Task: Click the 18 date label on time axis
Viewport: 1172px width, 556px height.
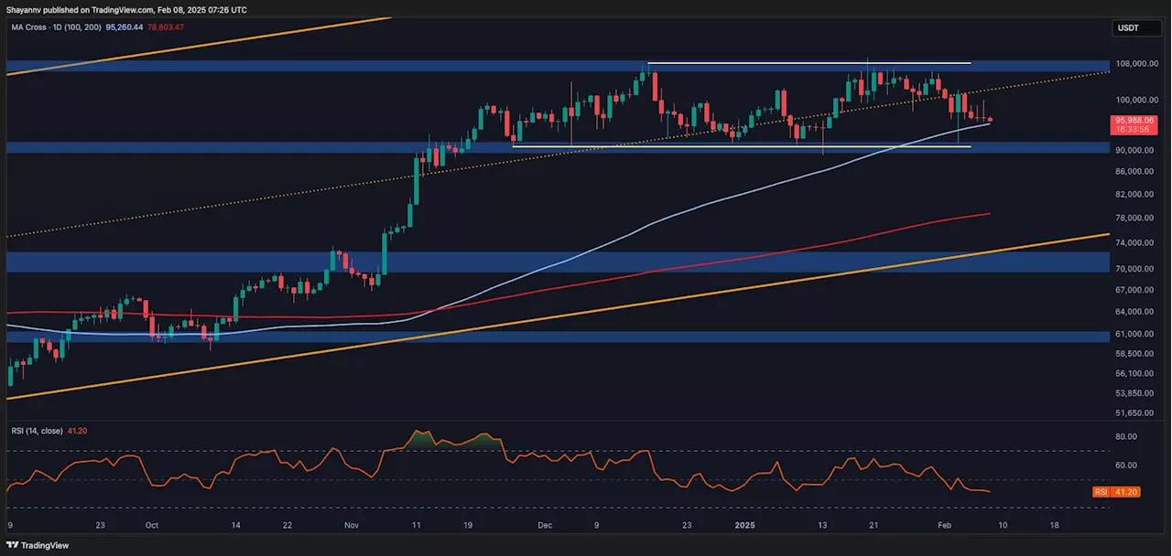Action: [x=1054, y=526]
